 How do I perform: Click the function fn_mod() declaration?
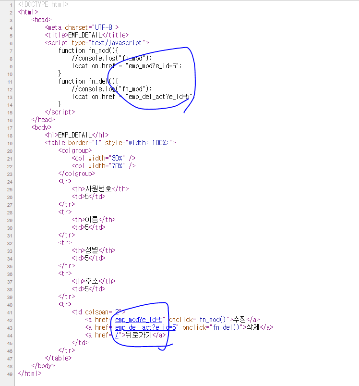tap(88, 50)
